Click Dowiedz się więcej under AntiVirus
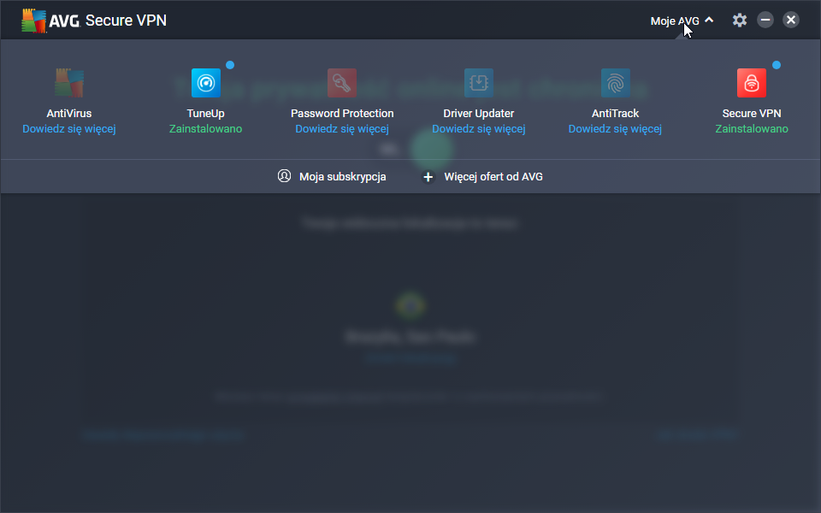 pos(69,129)
